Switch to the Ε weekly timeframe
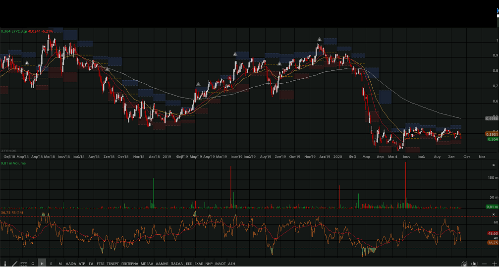This screenshot has width=499, height=267. 51,264
